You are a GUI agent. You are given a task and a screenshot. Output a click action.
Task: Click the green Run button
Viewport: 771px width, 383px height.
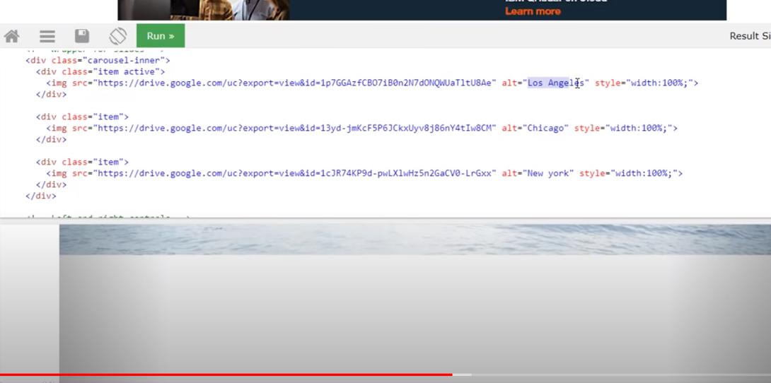[x=161, y=36]
